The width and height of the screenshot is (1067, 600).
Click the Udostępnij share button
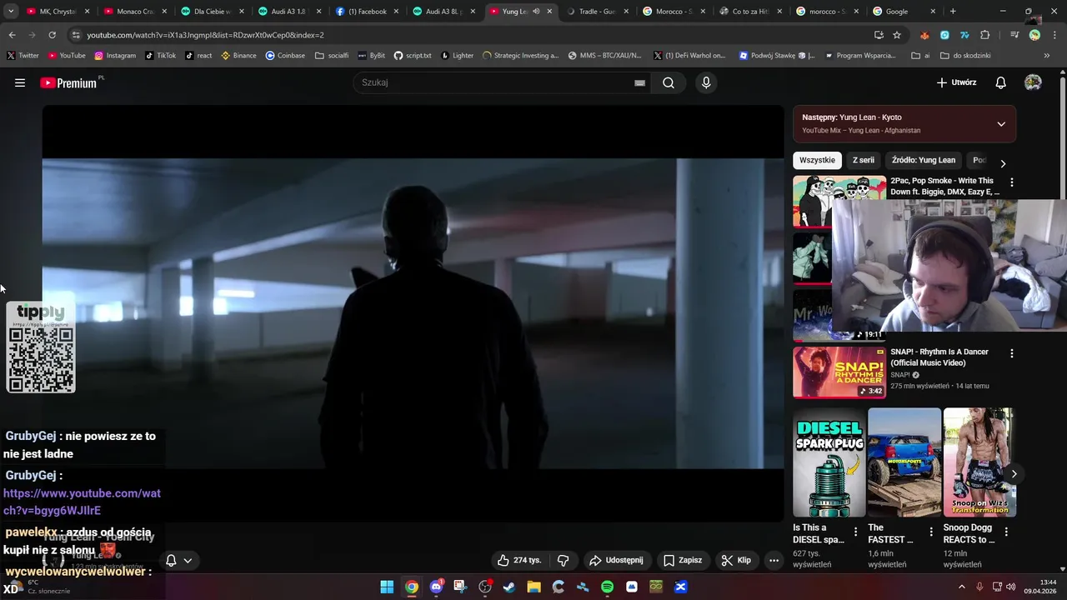[616, 560]
